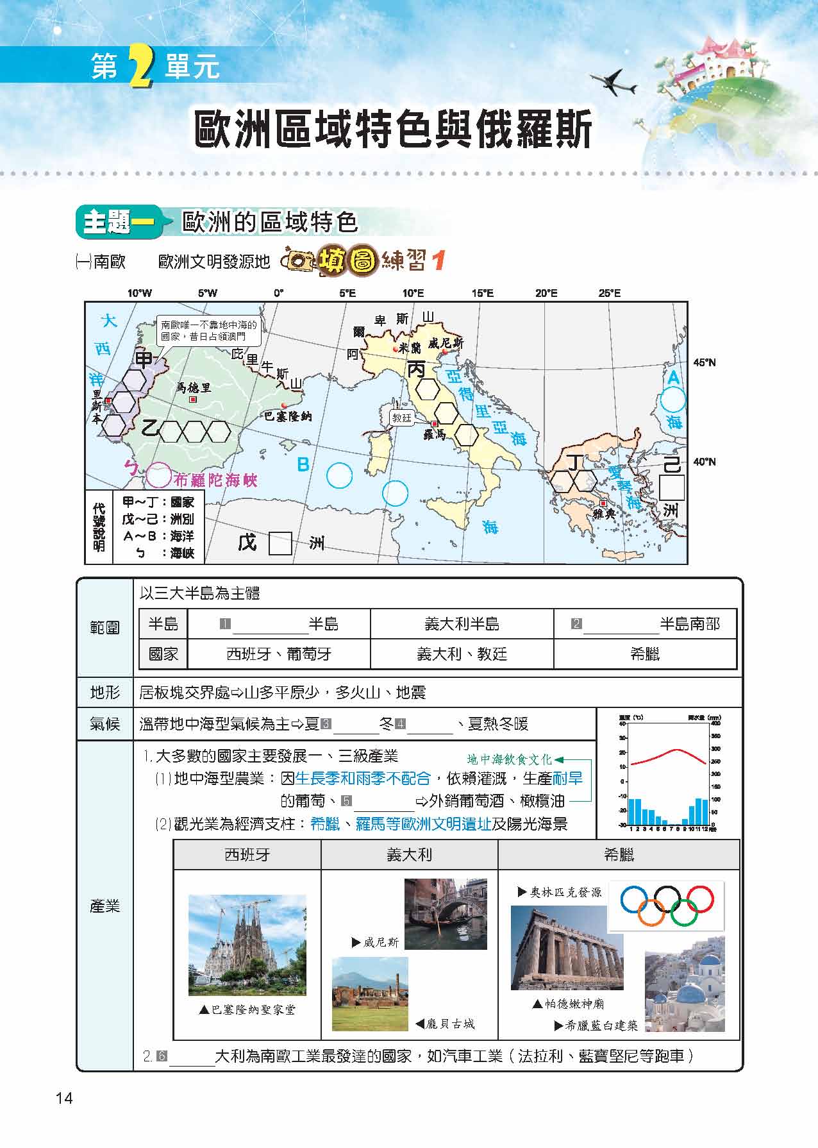The height and width of the screenshot is (1148, 818).
Task: Click the 45°N latitude label
Action: coord(705,362)
